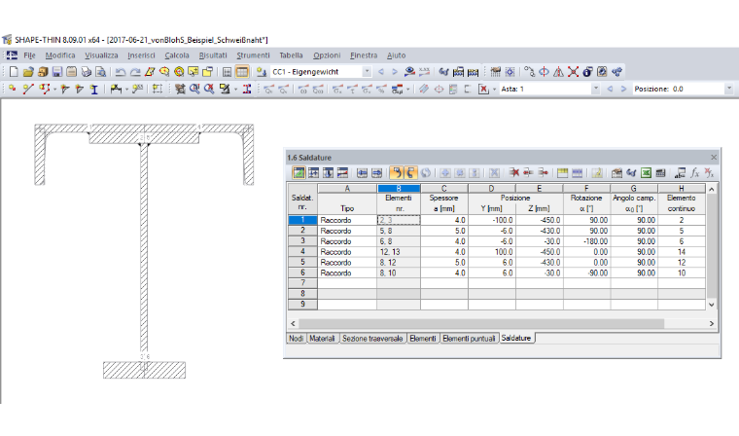Click scroll down arrow in Saldature table
This screenshot has height=436, width=739.
coord(712,305)
